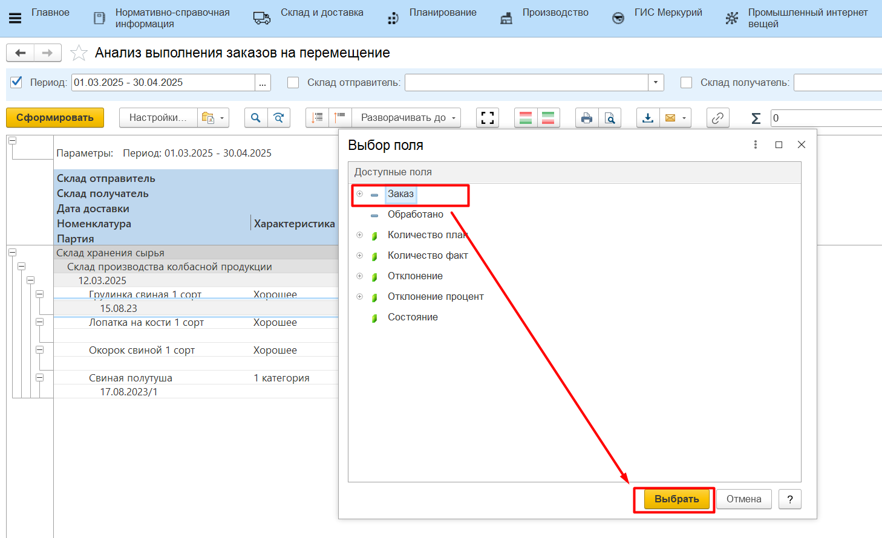Uncheck the Период checkbox

point(17,82)
